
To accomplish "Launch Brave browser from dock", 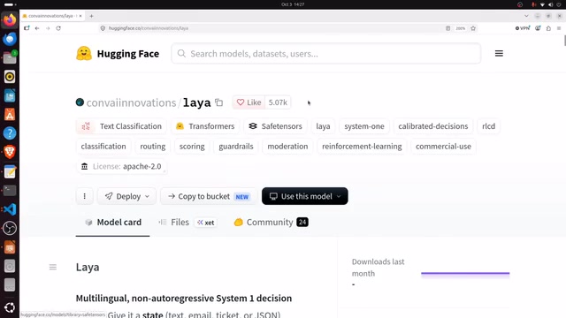I will [10, 152].
